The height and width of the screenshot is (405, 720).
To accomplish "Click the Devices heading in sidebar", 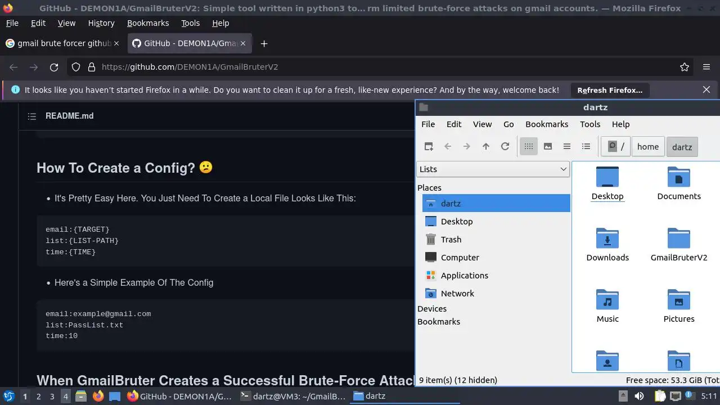I will click(432, 309).
